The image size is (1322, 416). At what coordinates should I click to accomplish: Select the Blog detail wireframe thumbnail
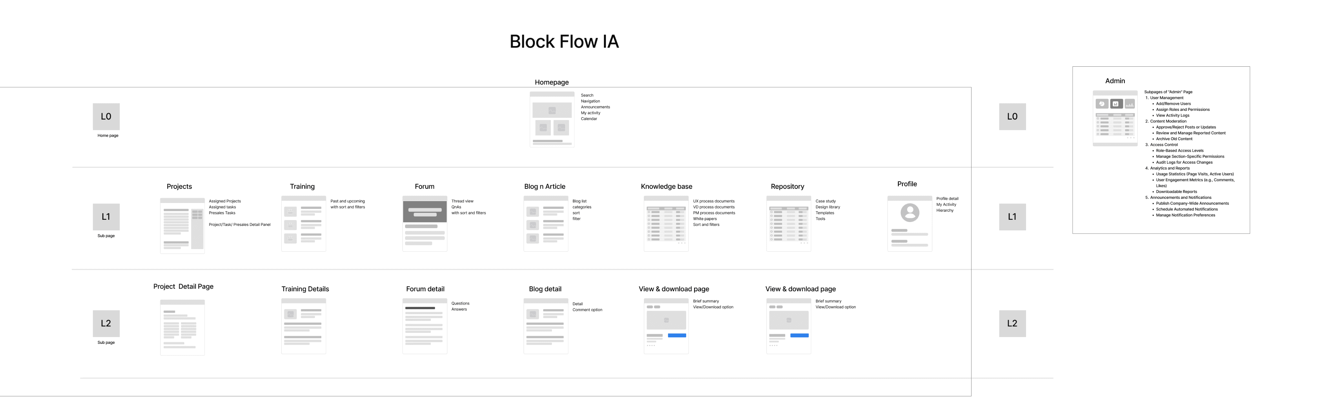[545, 326]
